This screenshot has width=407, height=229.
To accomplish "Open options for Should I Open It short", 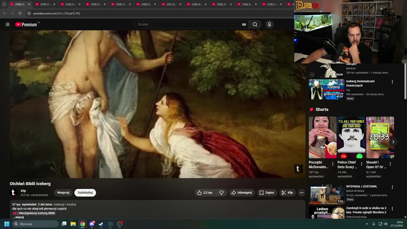I will pyautogui.click(x=390, y=164).
